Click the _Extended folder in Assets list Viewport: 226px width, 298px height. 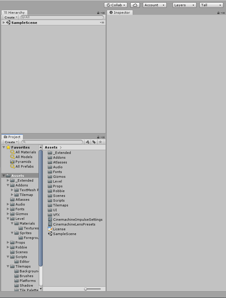point(59,153)
